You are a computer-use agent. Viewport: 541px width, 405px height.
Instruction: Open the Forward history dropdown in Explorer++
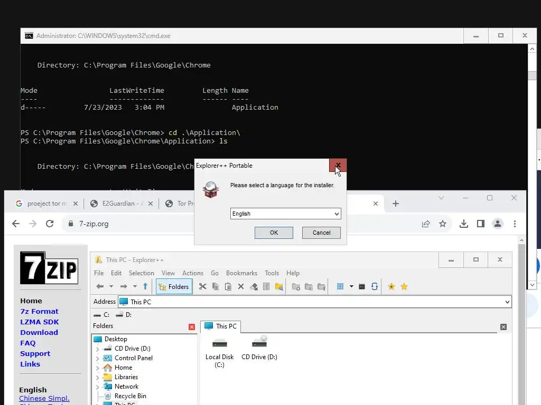[135, 286]
